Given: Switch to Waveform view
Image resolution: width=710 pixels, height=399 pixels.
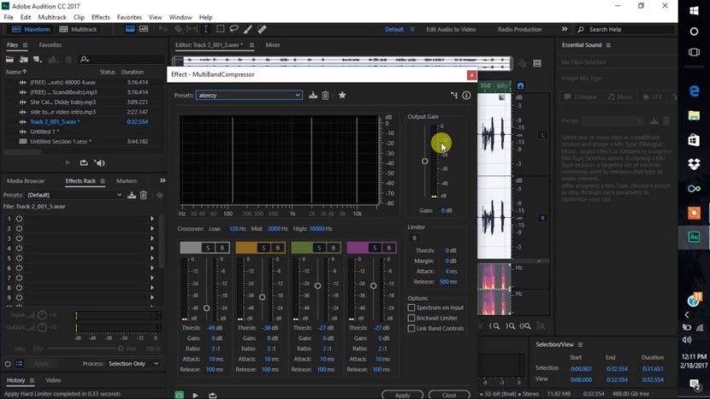Looking at the screenshot, I should pos(31,29).
